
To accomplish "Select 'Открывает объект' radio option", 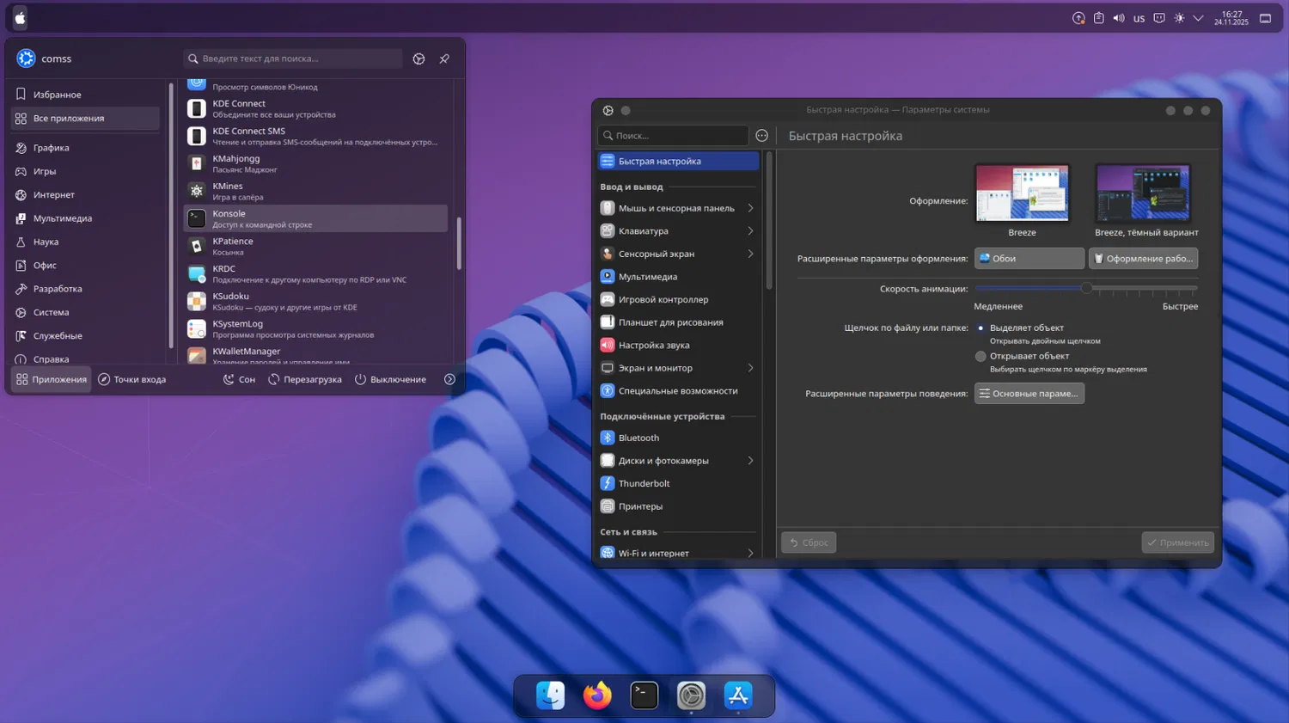I will 980,356.
